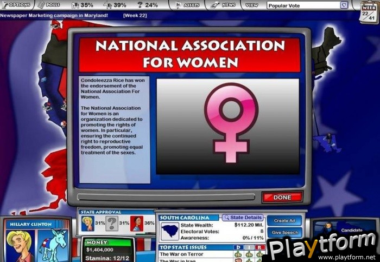Viewport: 380px width, 262px height.
Task: Click the Hillary Clinton large portrait
Action: coord(20,246)
